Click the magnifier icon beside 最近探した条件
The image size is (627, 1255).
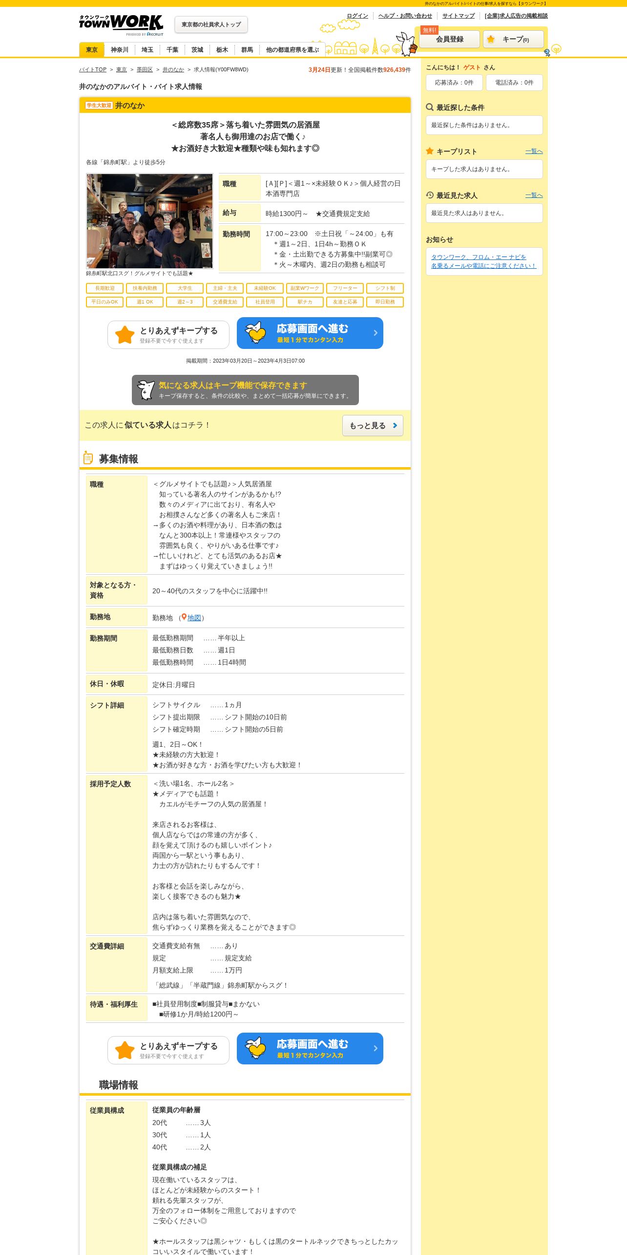point(430,107)
